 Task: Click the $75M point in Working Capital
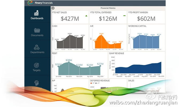click(x=139, y=36)
